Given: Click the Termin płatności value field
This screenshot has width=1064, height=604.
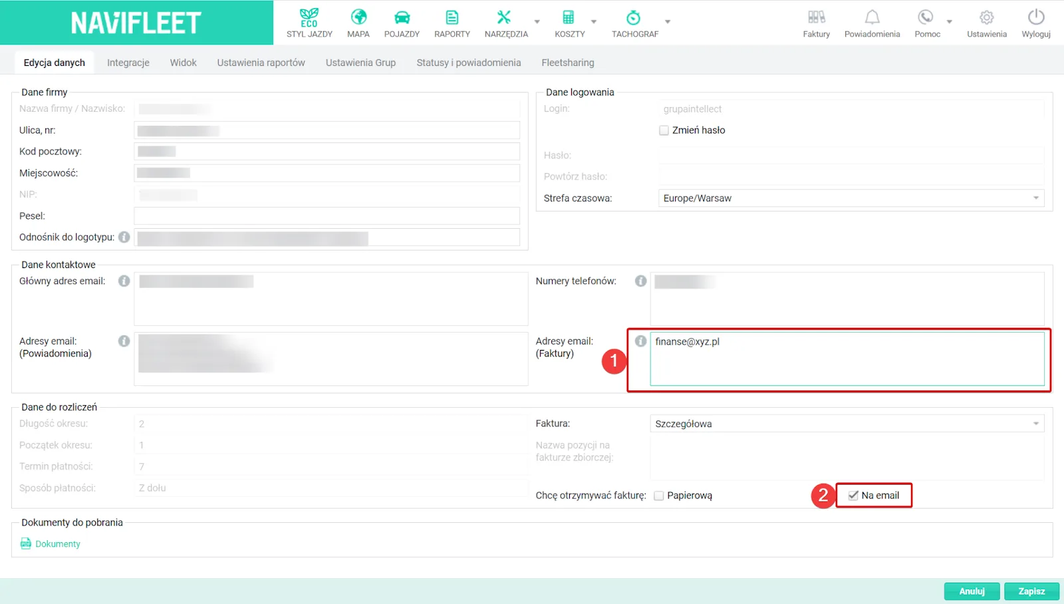Looking at the screenshot, I should pos(331,467).
